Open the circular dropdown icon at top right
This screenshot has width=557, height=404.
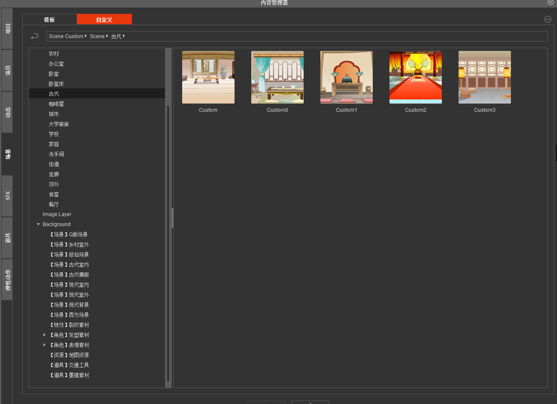[x=547, y=19]
